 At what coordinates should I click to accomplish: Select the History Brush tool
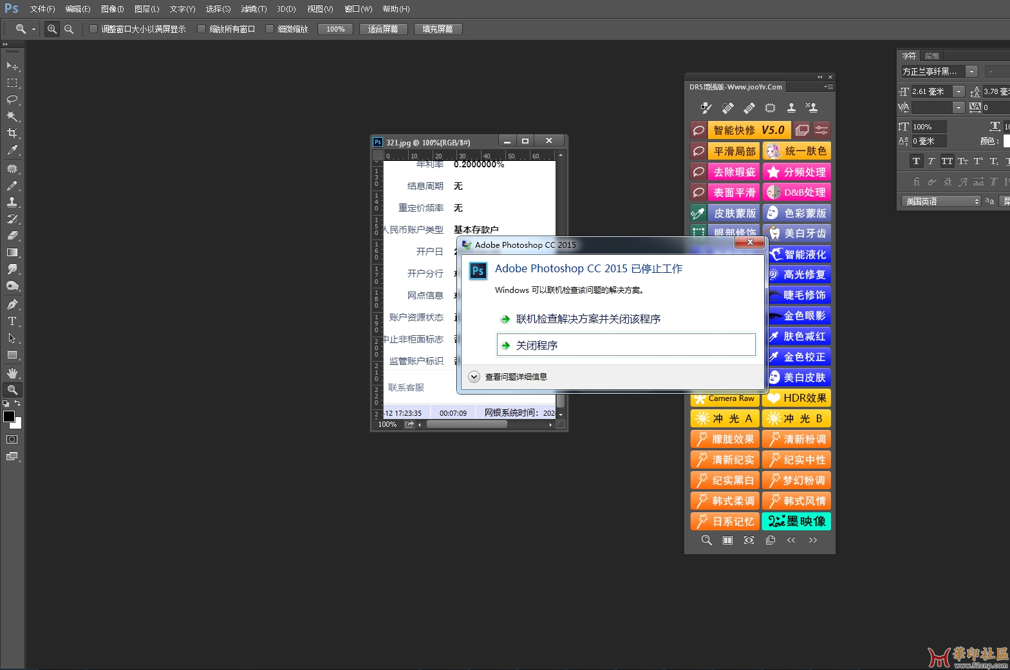12,219
